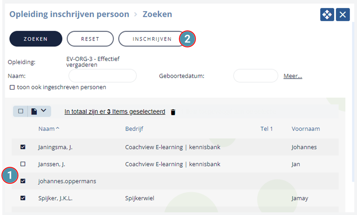Enable toon ook ingeschreven personen
The width and height of the screenshot is (357, 215).
click(x=12, y=87)
